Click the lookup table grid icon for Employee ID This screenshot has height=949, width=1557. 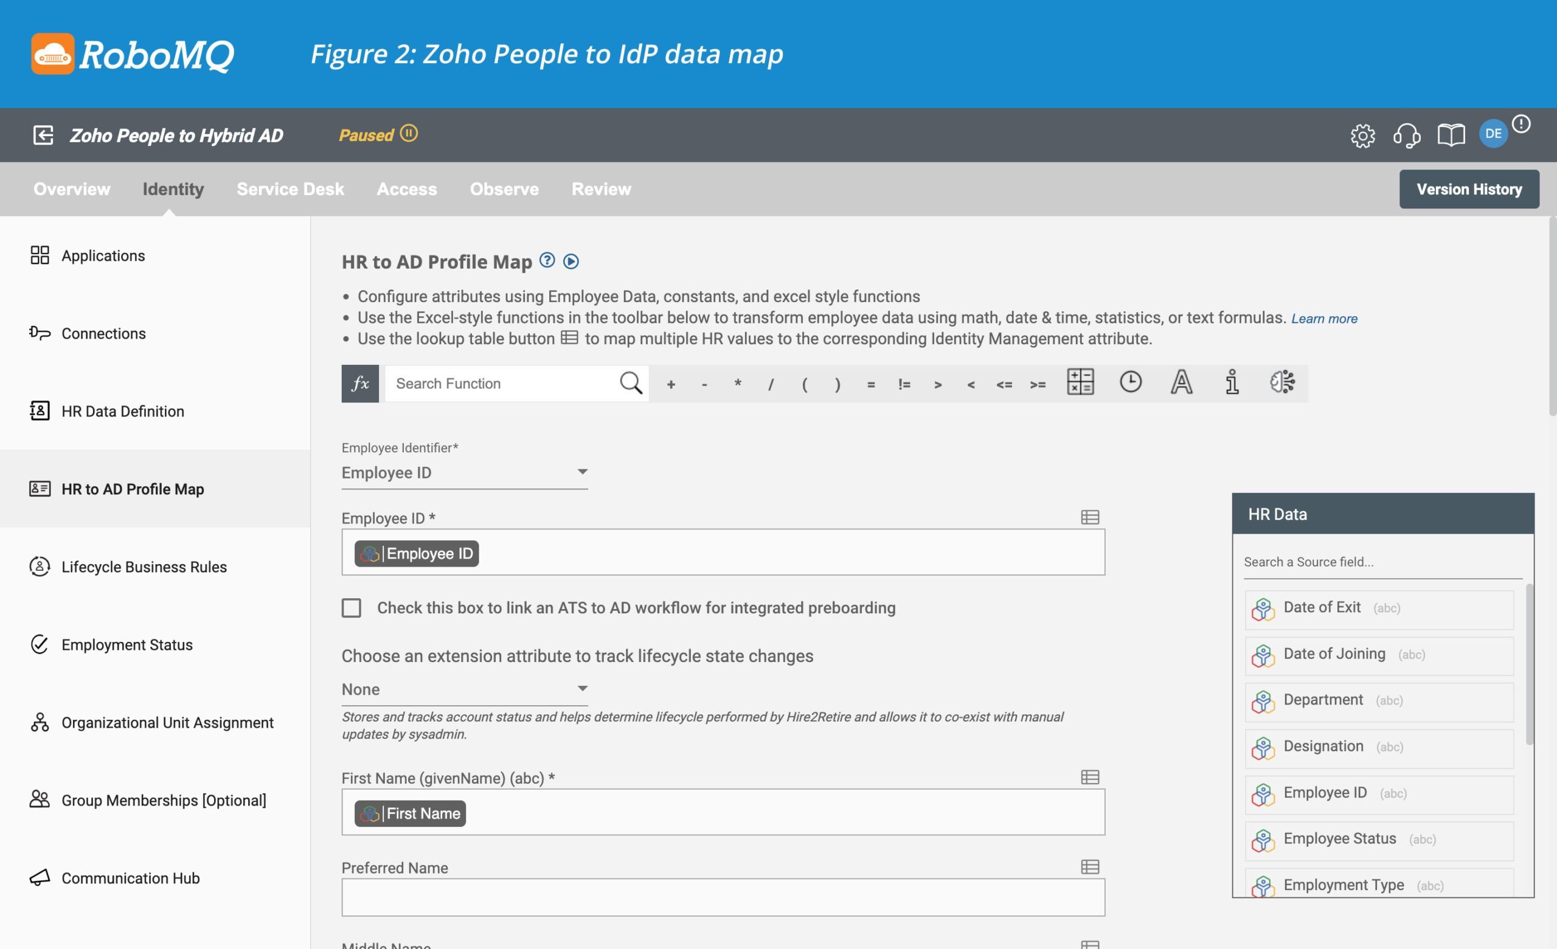coord(1090,518)
